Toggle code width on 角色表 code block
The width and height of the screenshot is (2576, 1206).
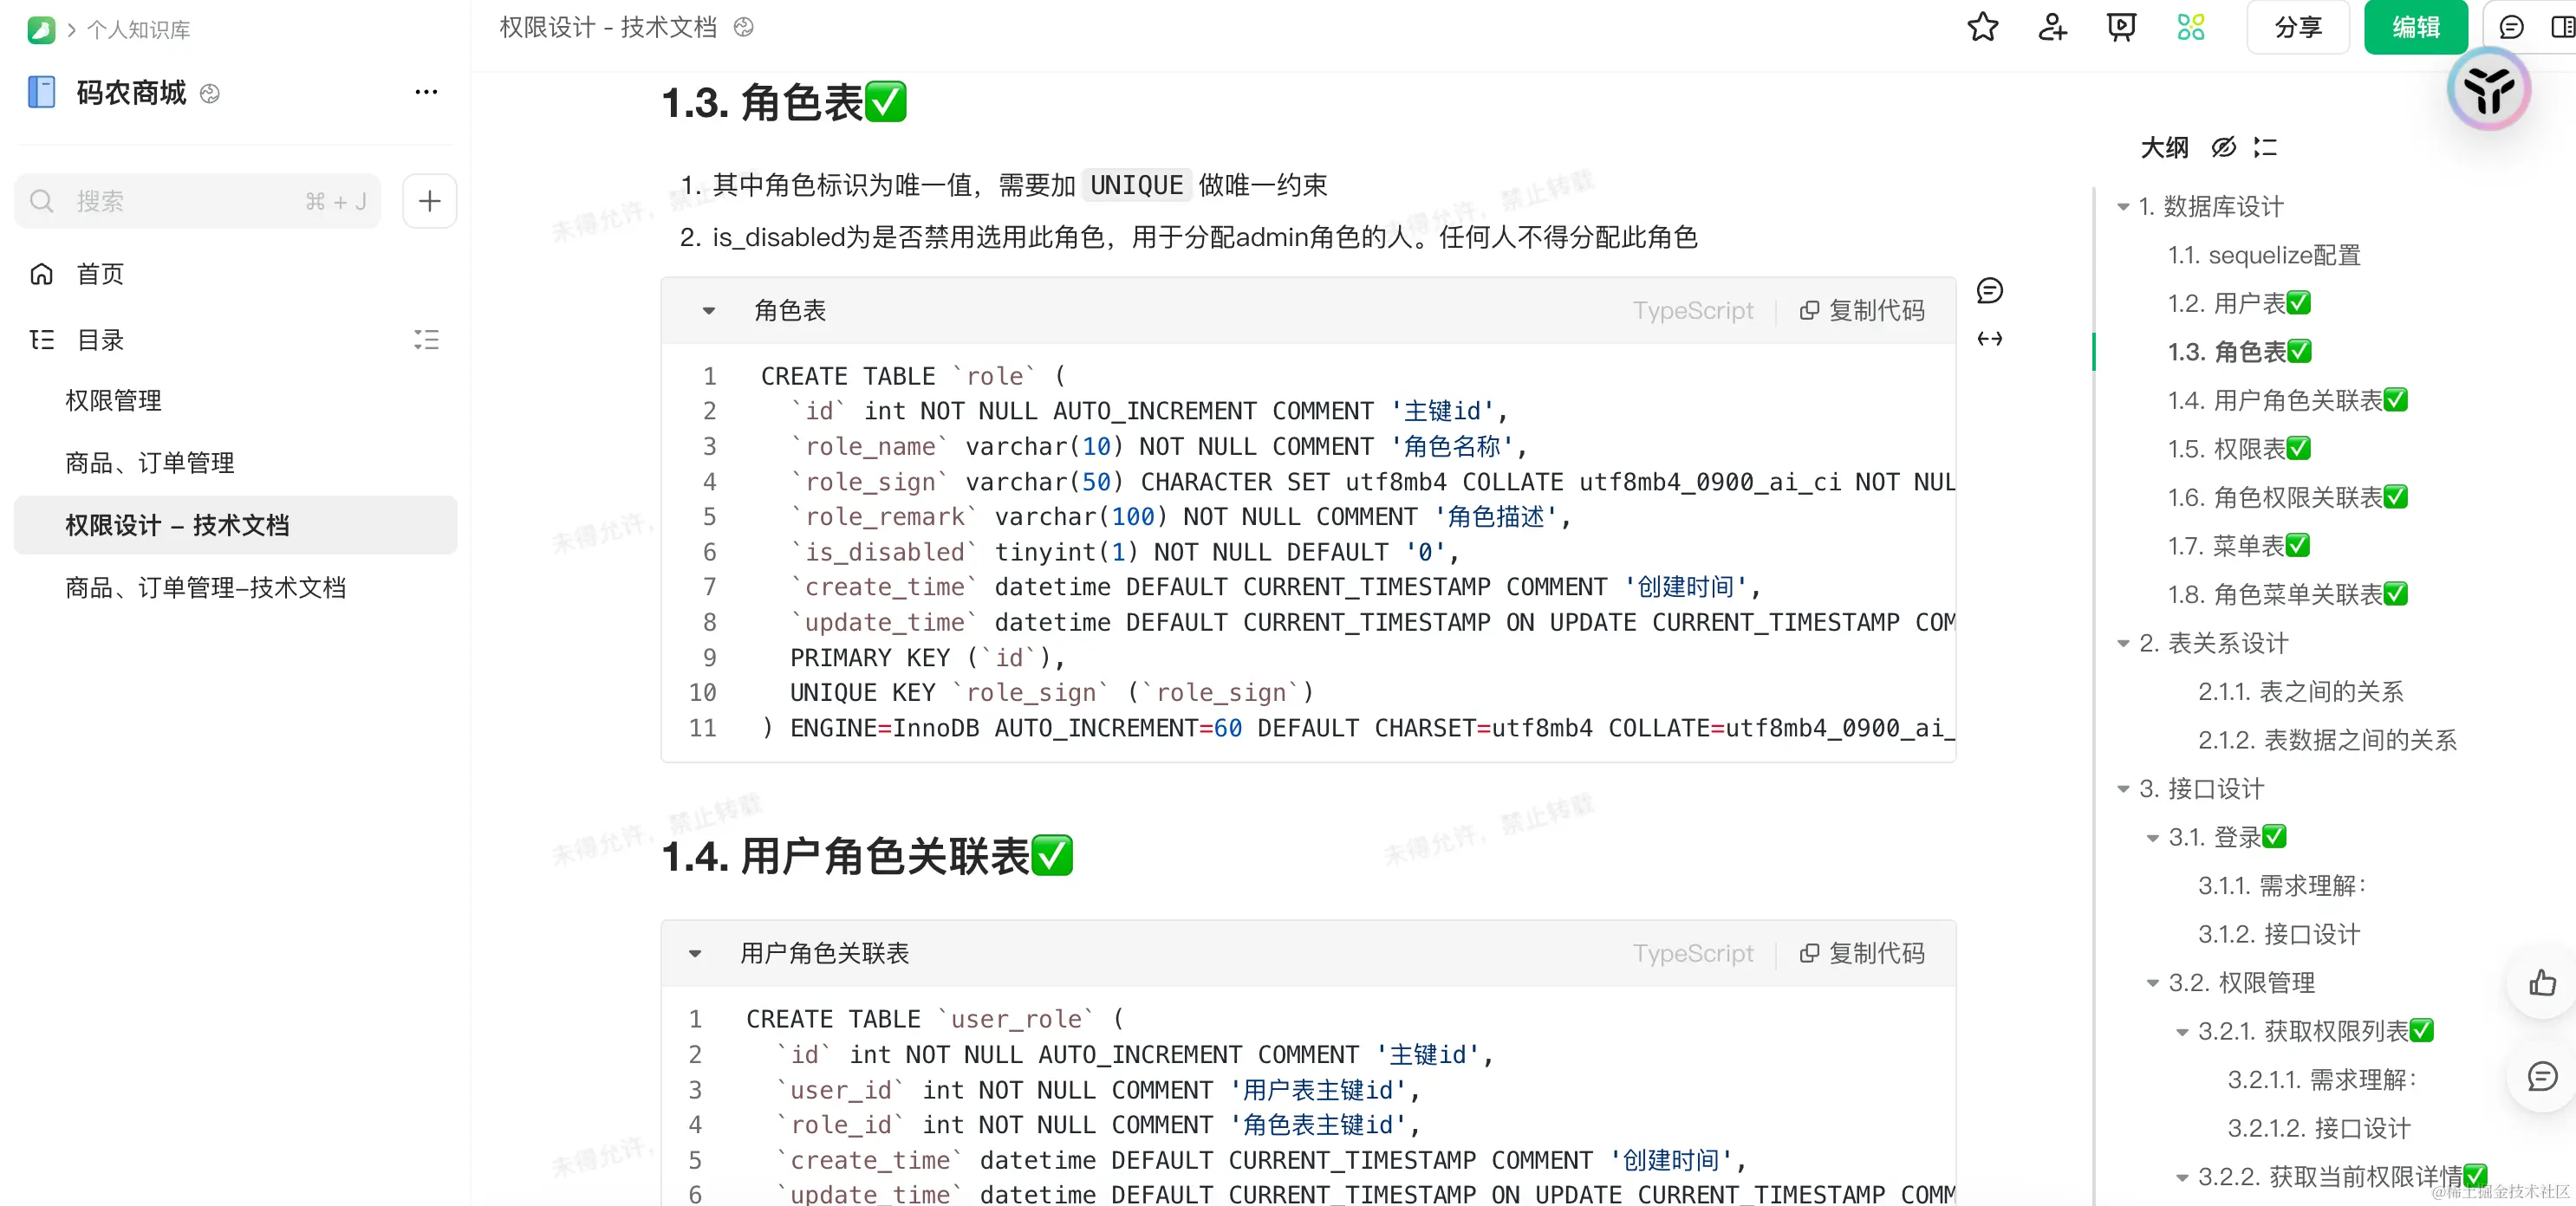(x=1989, y=339)
